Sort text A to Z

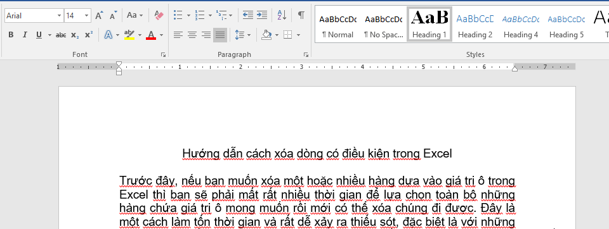282,16
